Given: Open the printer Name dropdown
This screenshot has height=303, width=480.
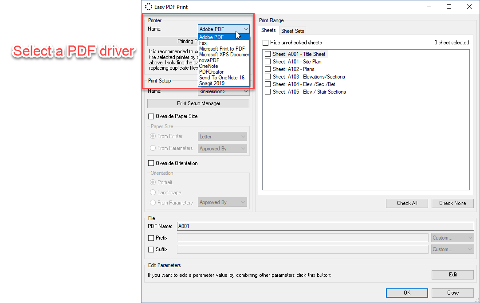Looking at the screenshot, I should 224,29.
